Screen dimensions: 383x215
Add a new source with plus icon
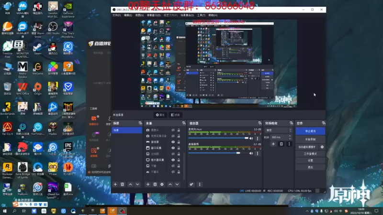pyautogui.click(x=148, y=184)
